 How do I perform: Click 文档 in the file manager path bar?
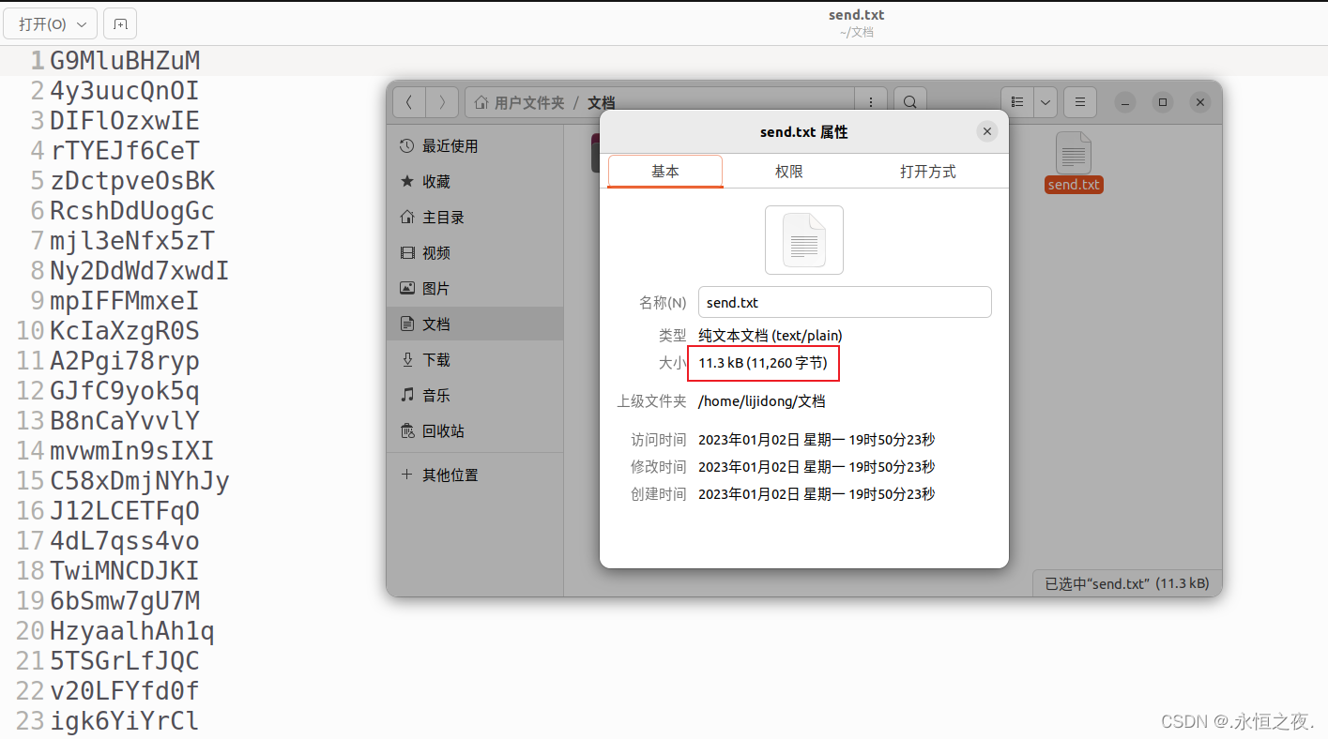(x=602, y=103)
